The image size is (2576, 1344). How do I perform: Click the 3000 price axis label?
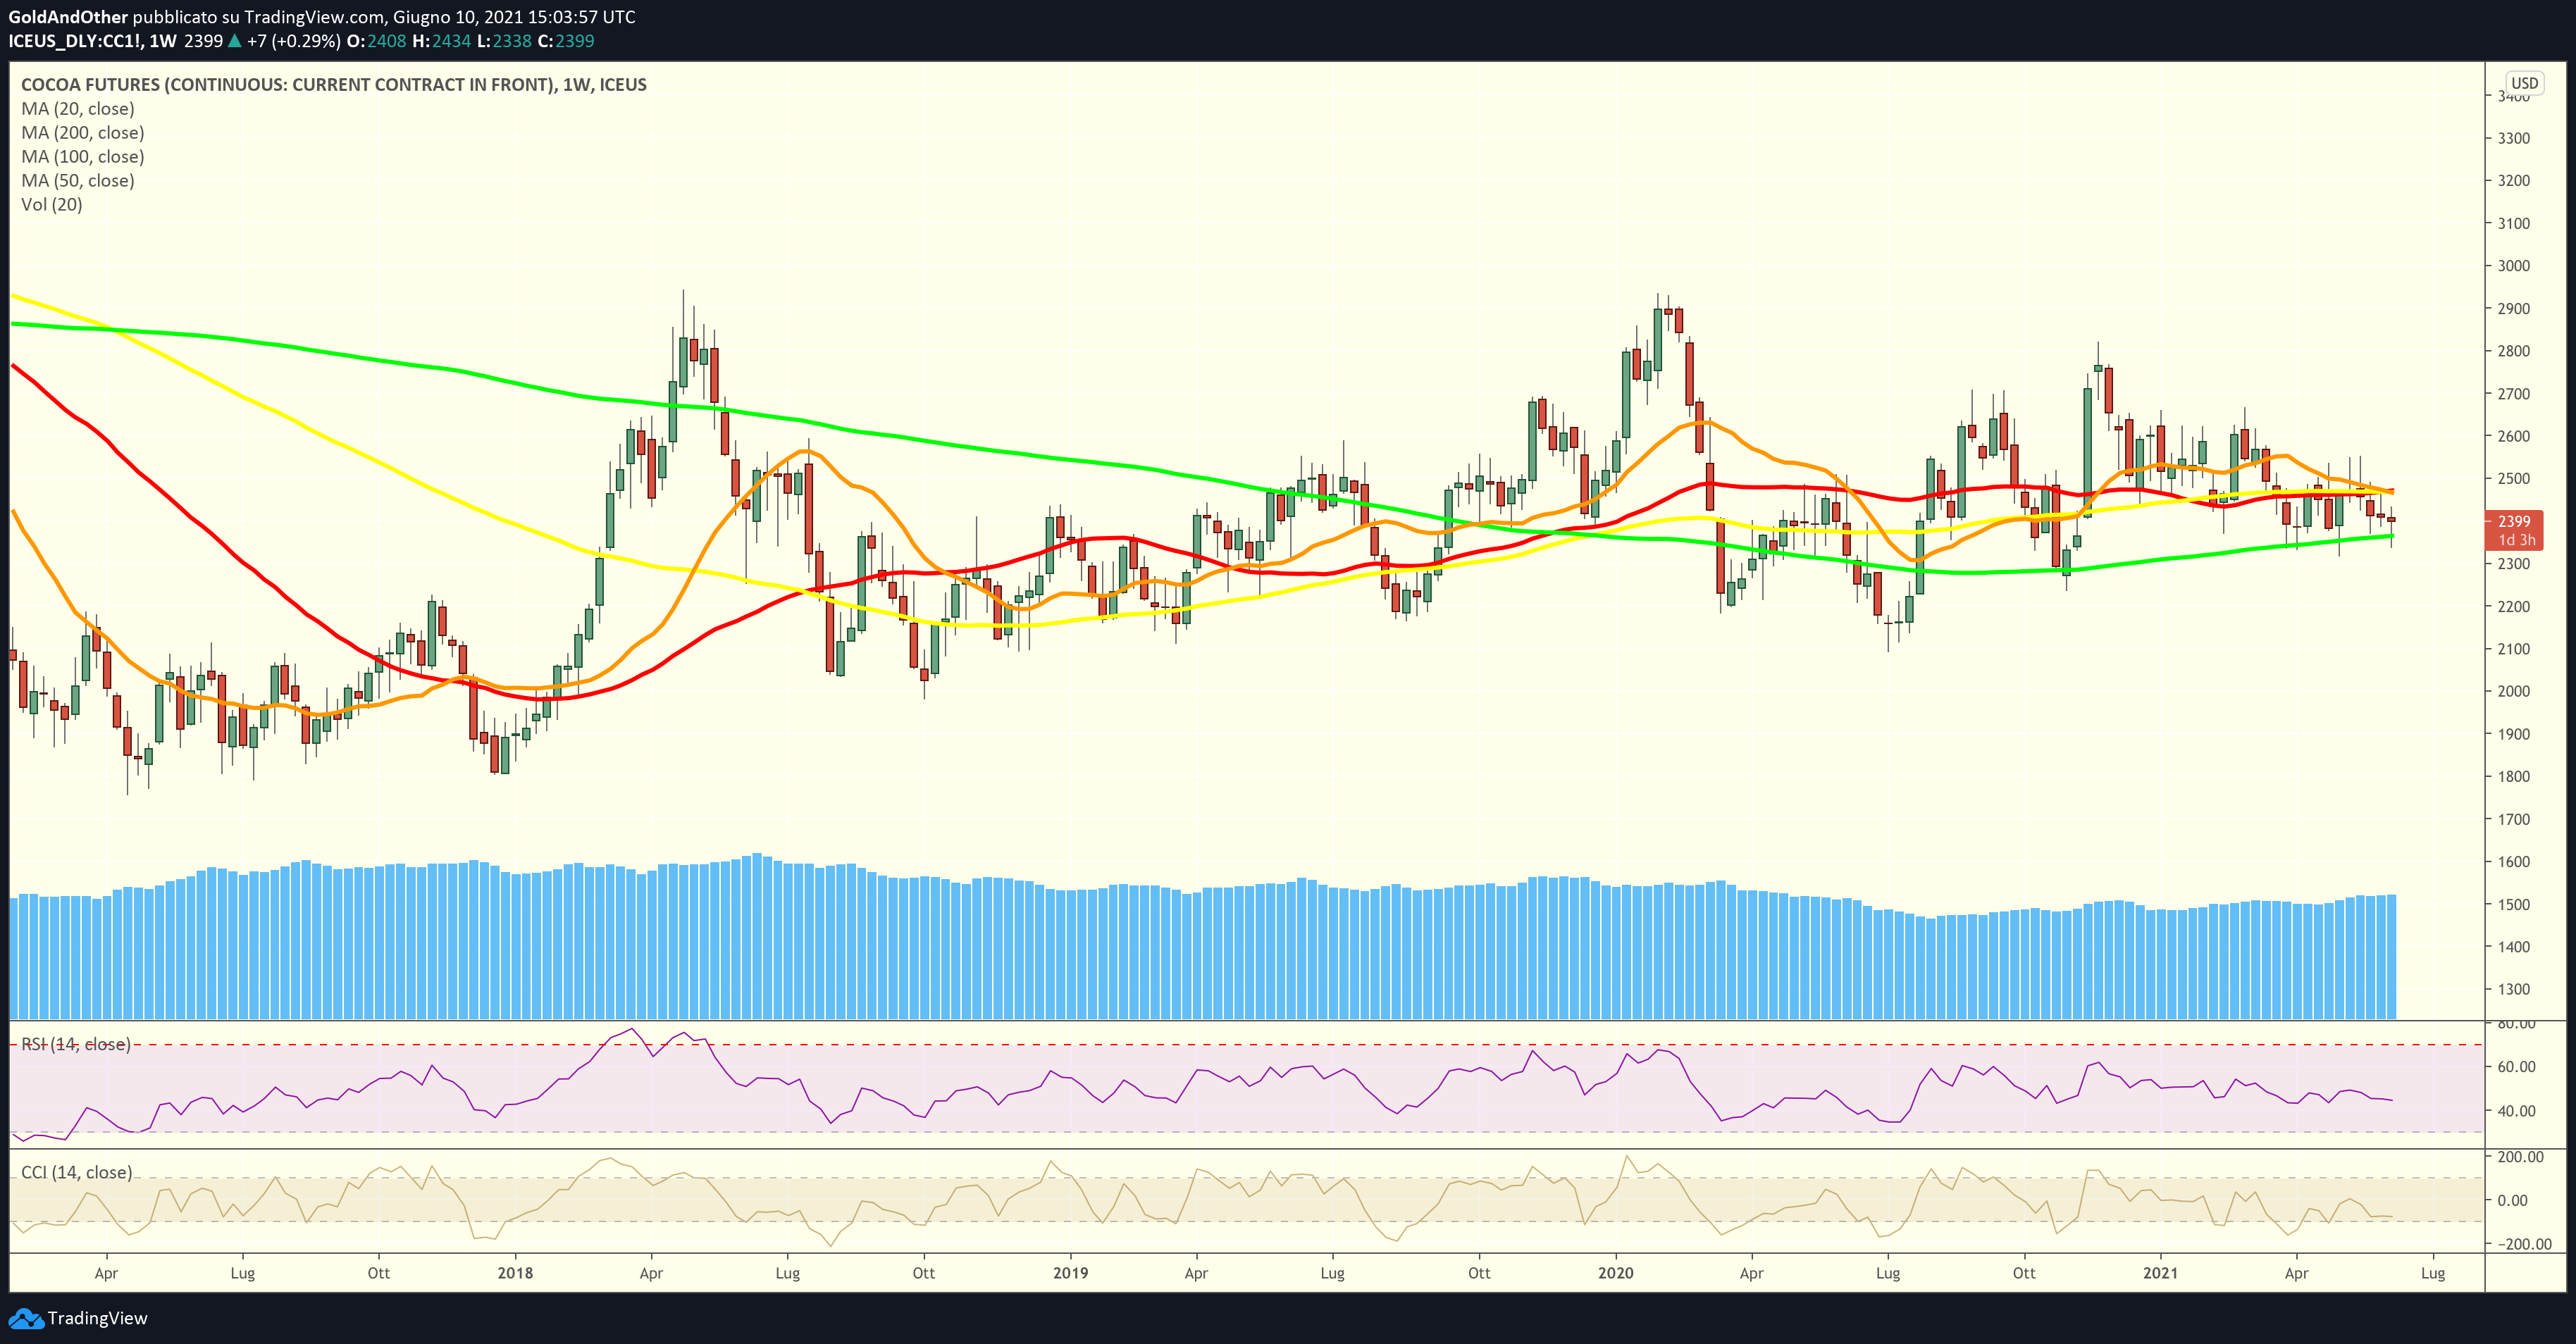click(x=2514, y=266)
